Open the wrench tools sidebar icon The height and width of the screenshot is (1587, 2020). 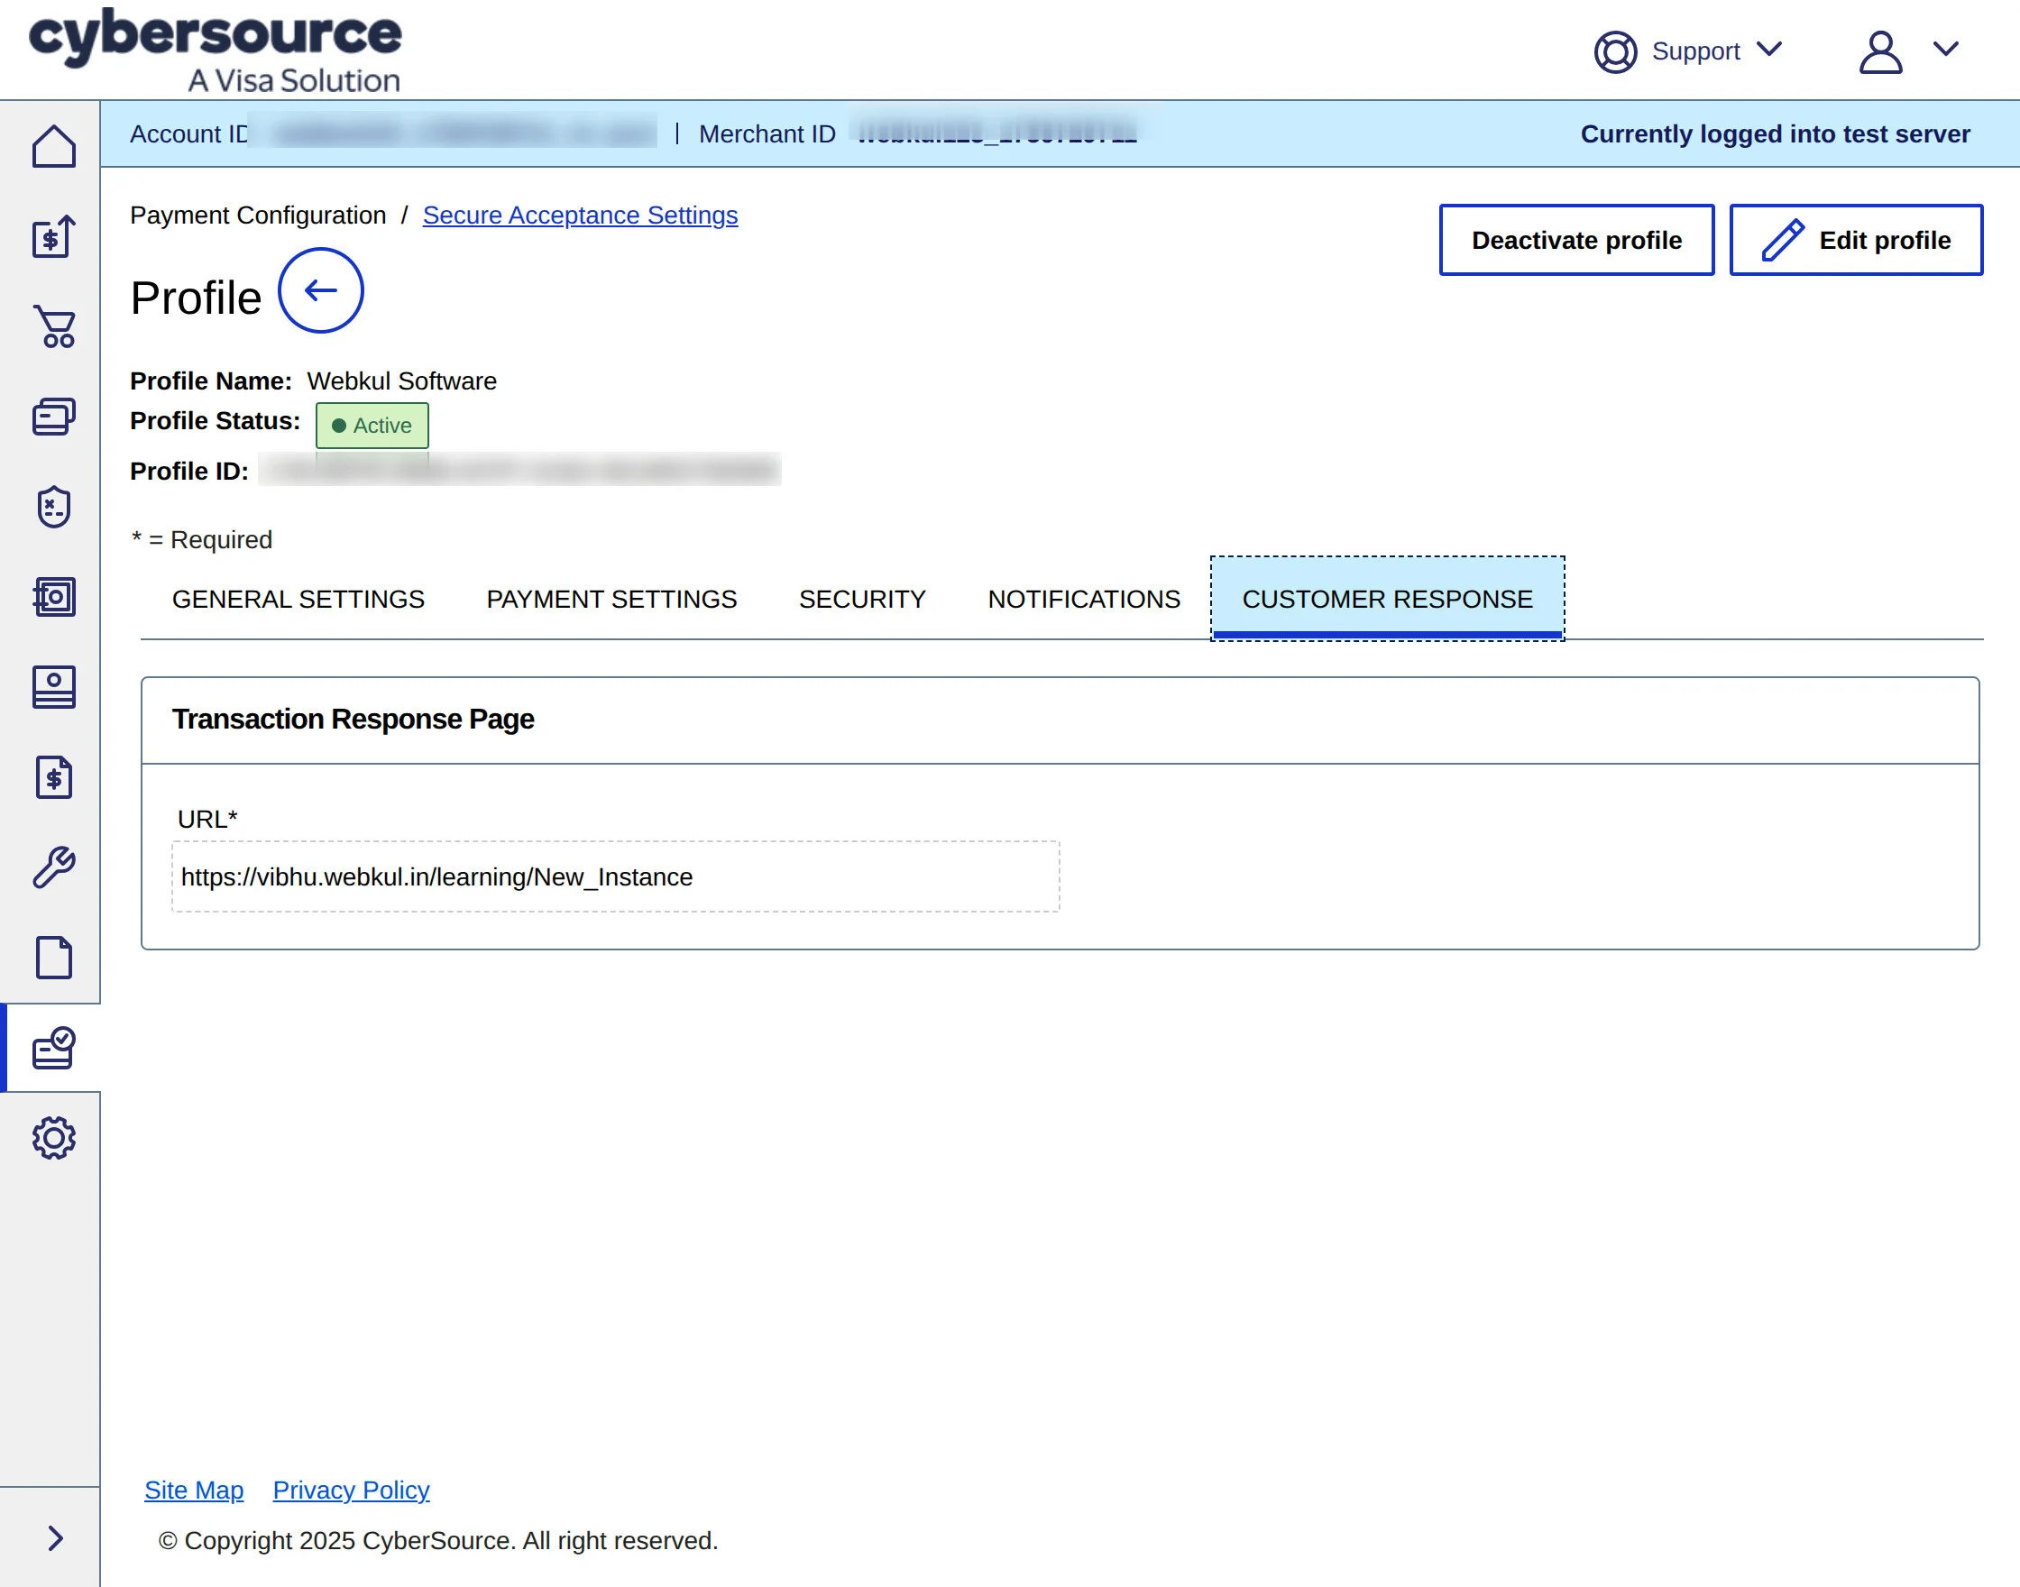tap(54, 867)
